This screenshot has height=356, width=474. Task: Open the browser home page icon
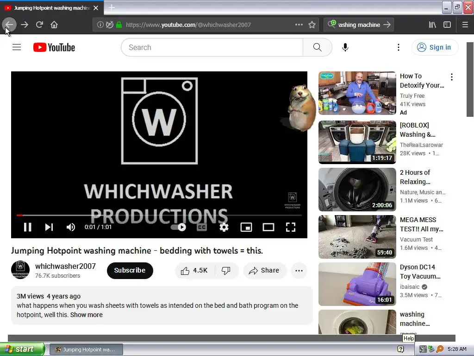coord(54,25)
